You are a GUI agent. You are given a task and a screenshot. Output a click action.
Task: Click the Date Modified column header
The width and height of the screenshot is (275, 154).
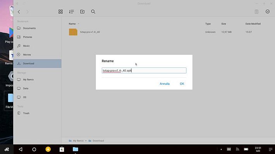(x=253, y=24)
